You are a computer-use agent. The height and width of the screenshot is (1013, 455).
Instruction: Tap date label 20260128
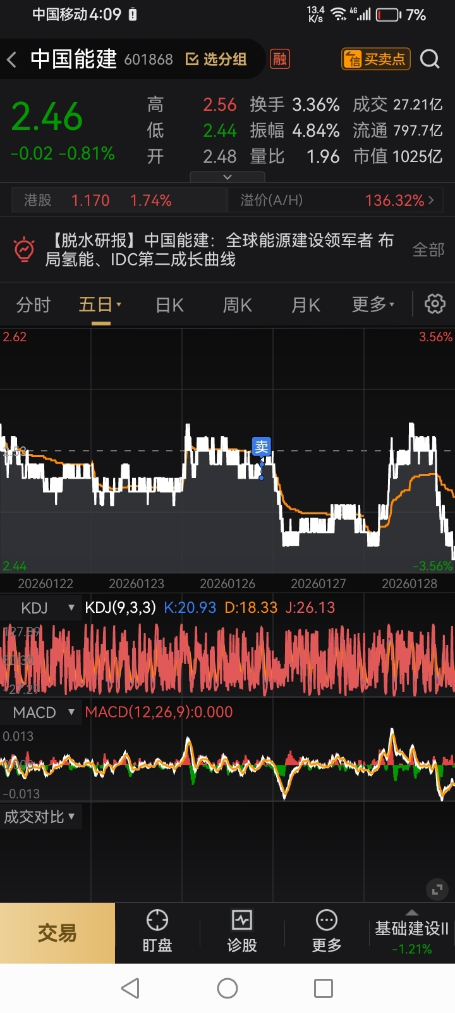(409, 584)
